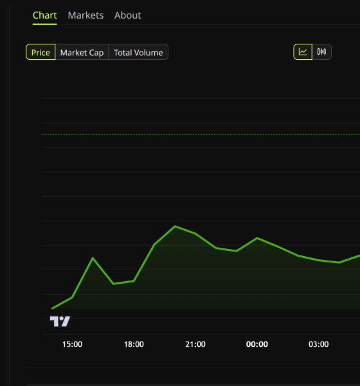The height and width of the screenshot is (386, 360).
Task: Click the green dotted price reference line
Action: (201, 134)
